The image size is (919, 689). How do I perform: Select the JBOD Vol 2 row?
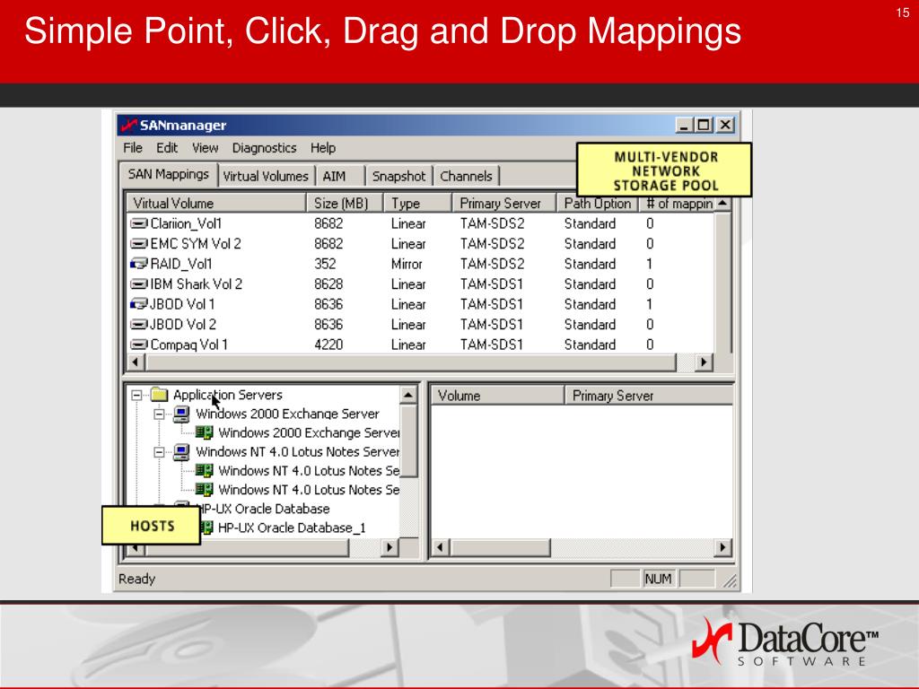420,325
